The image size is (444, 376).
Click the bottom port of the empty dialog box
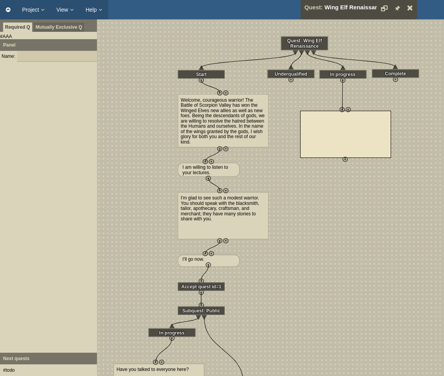(345, 159)
